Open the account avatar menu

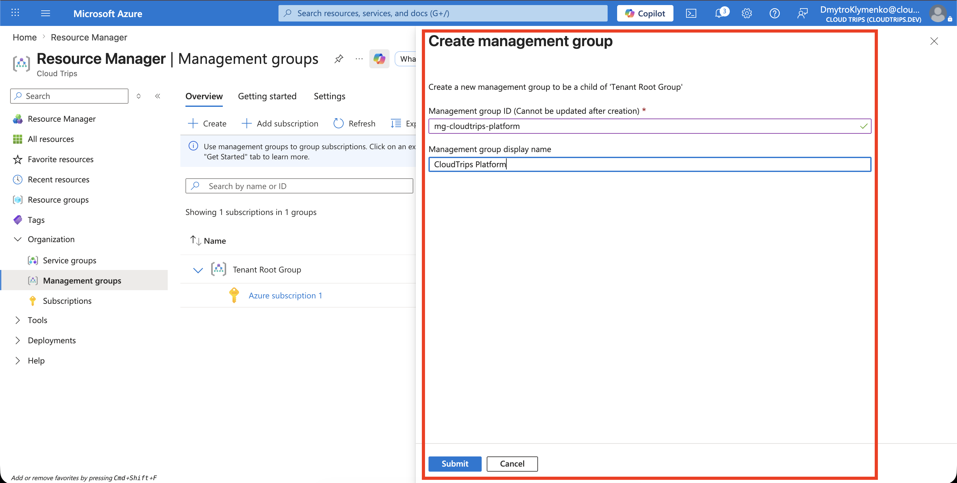tap(938, 13)
